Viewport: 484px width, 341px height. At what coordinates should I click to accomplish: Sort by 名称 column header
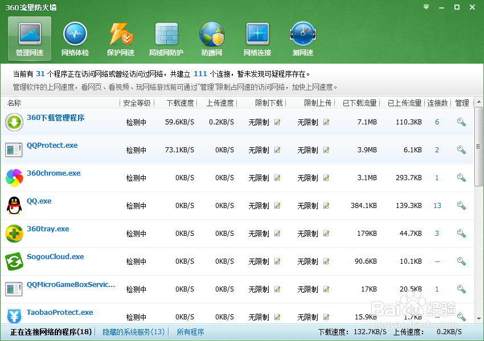pos(14,103)
